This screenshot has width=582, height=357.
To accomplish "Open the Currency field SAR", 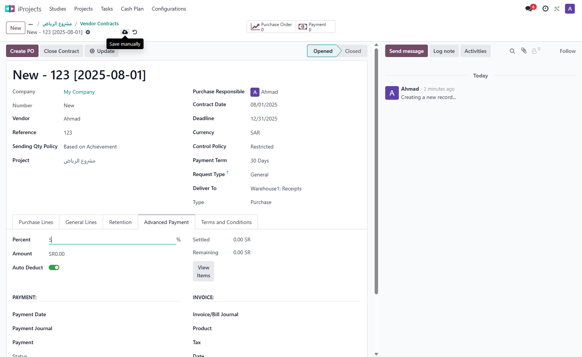I will click(255, 133).
